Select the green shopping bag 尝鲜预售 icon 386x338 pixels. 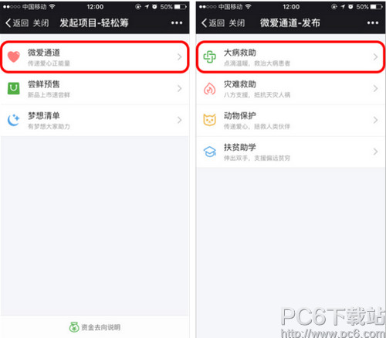[14, 88]
